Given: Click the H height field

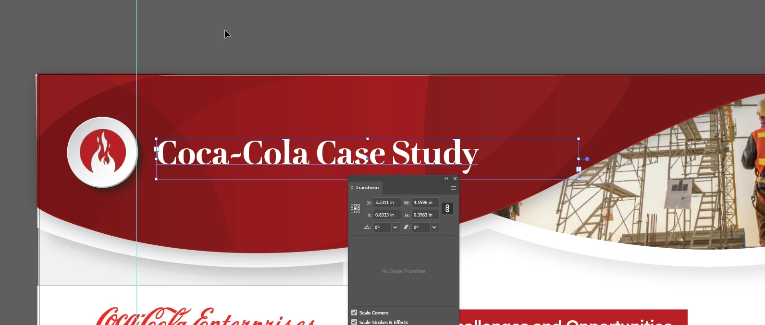Looking at the screenshot, I should pos(425,215).
